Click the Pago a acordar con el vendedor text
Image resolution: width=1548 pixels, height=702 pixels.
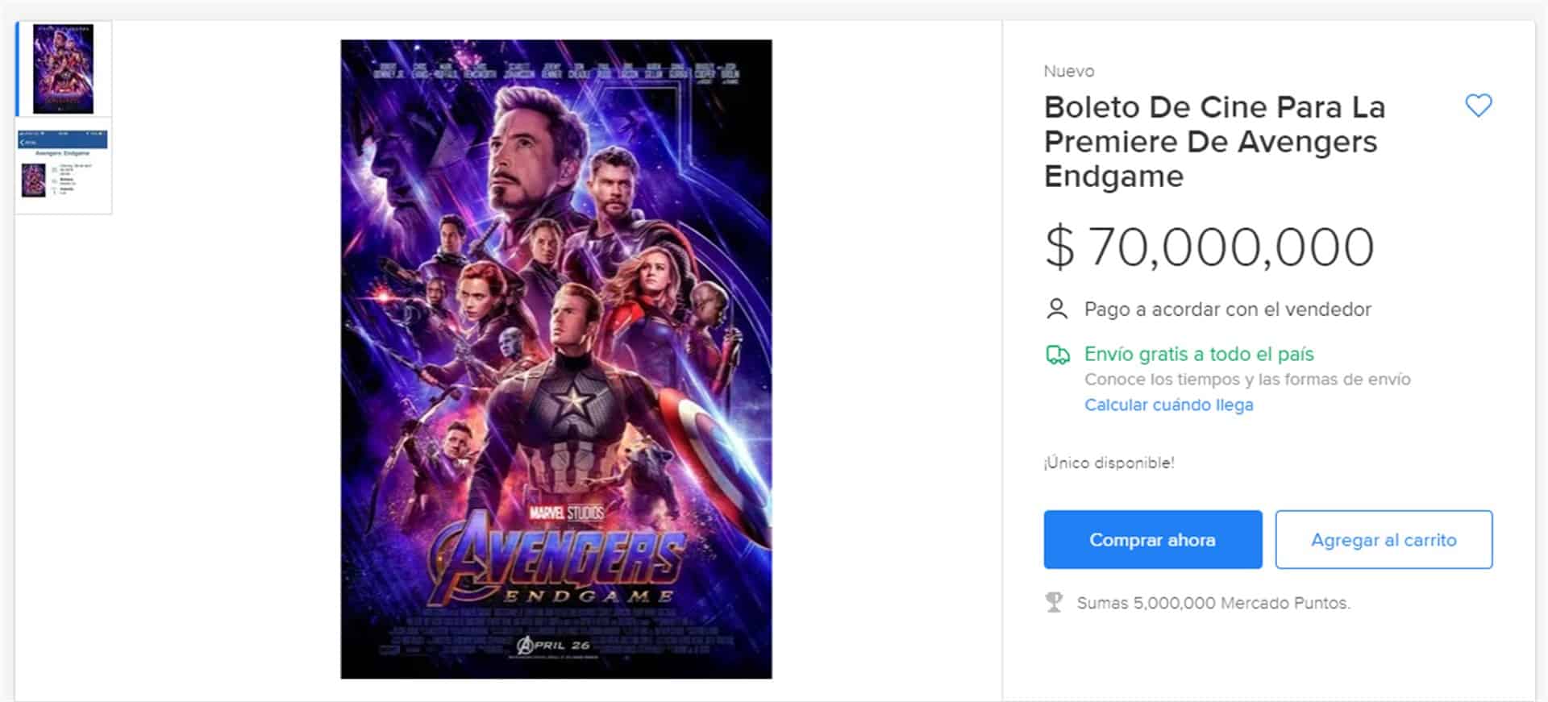tap(1227, 309)
